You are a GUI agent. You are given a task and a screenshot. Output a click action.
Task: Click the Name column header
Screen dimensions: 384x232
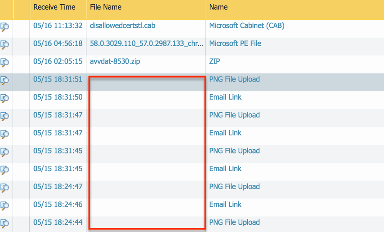[218, 7]
